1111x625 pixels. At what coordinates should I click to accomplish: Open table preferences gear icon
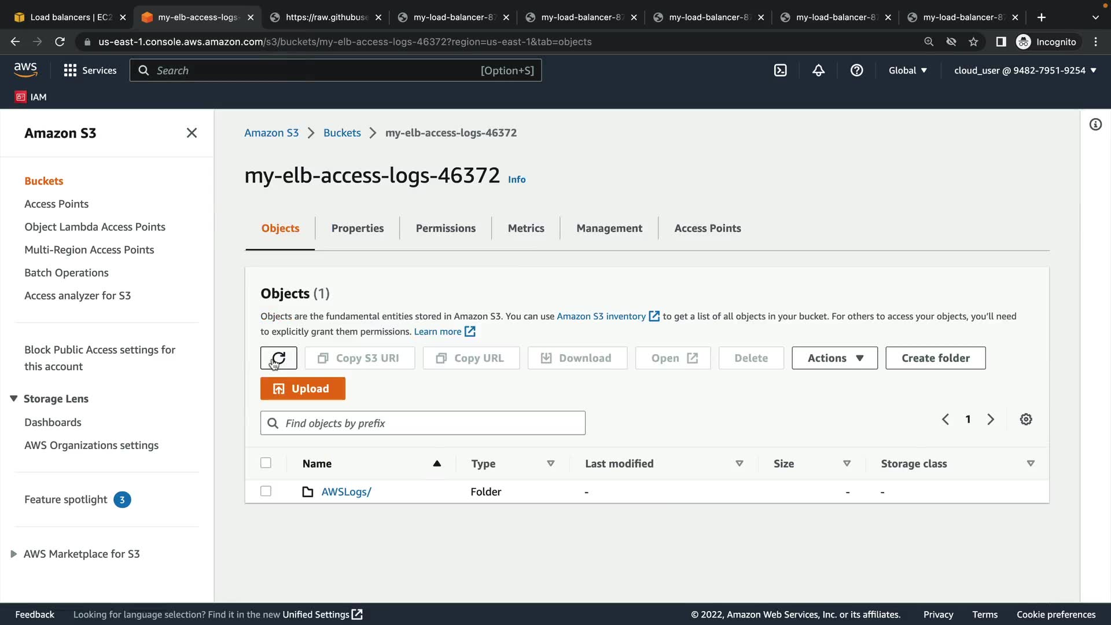pos(1025,420)
